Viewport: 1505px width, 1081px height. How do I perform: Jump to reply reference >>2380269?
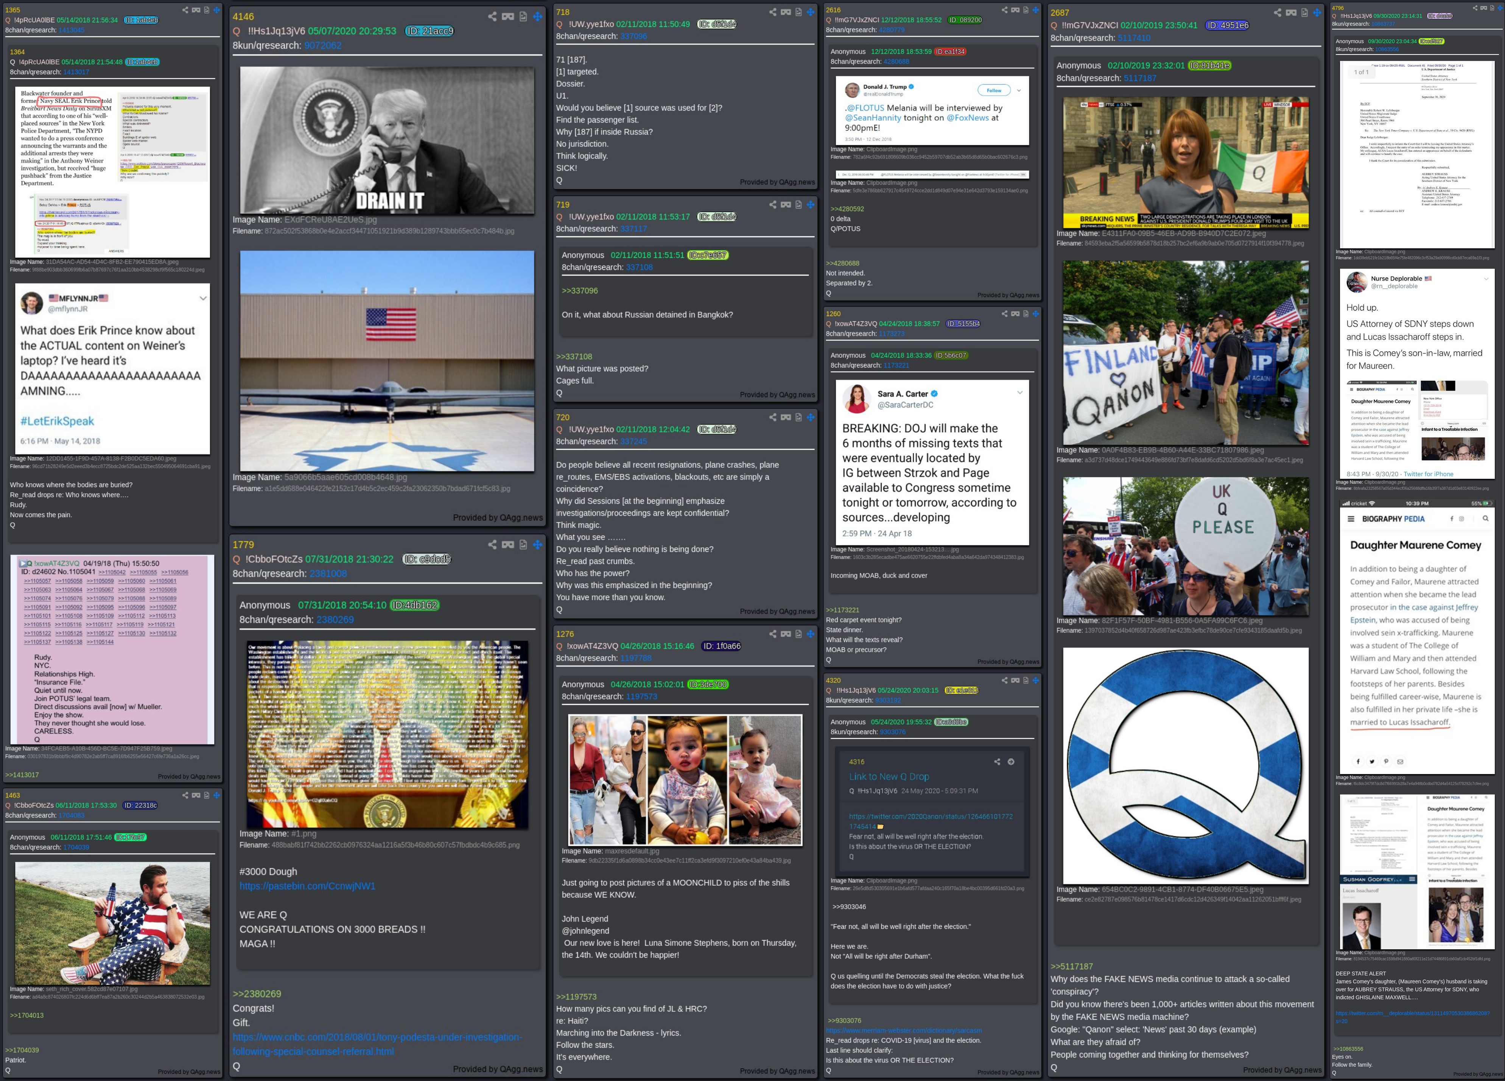(257, 994)
